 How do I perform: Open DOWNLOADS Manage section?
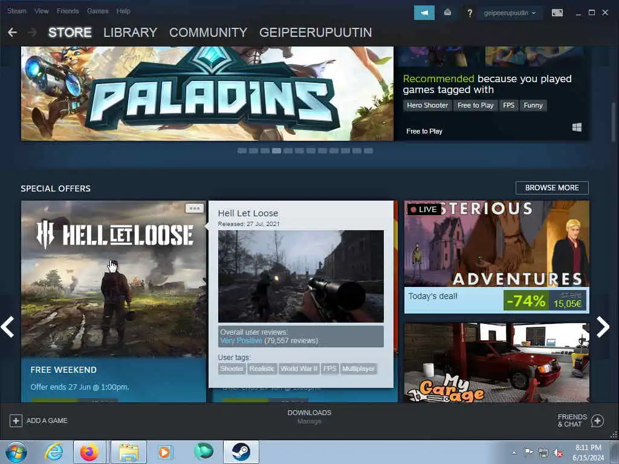tap(309, 417)
